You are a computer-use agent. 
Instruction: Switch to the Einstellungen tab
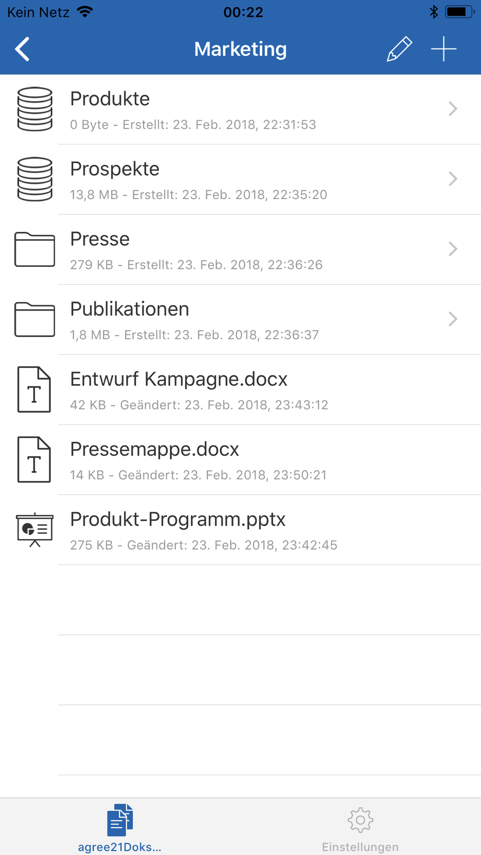click(x=360, y=828)
